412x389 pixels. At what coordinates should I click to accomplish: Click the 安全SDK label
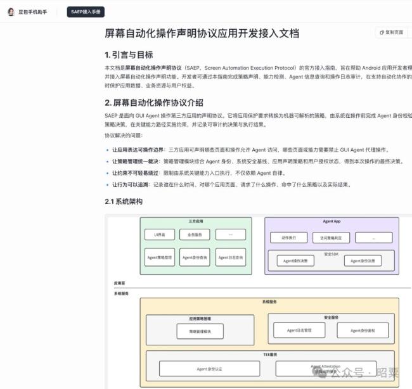click(332, 254)
